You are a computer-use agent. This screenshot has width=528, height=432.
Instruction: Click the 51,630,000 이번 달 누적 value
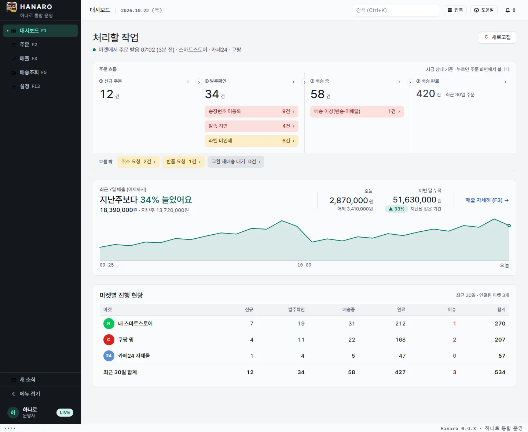[x=415, y=200]
